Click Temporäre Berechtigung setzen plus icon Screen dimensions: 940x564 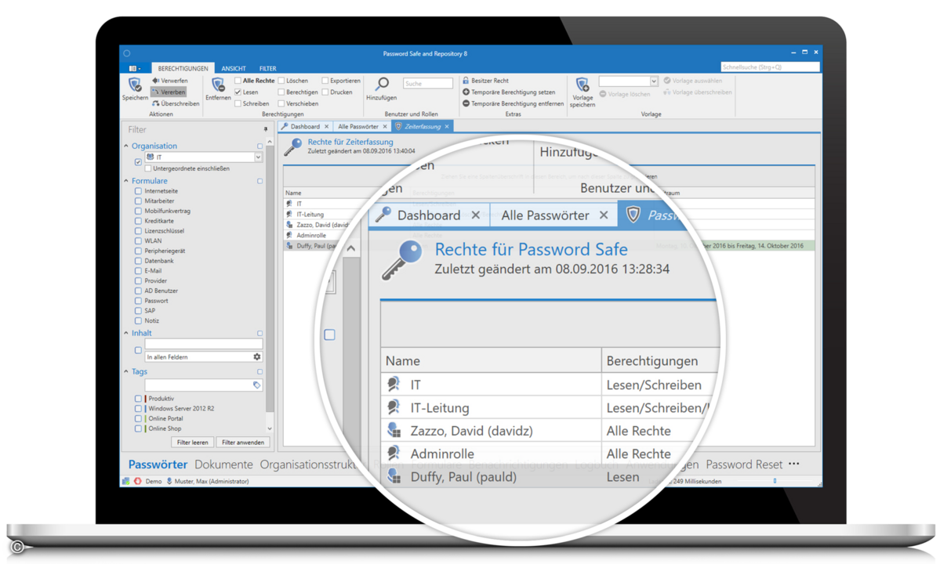click(466, 92)
